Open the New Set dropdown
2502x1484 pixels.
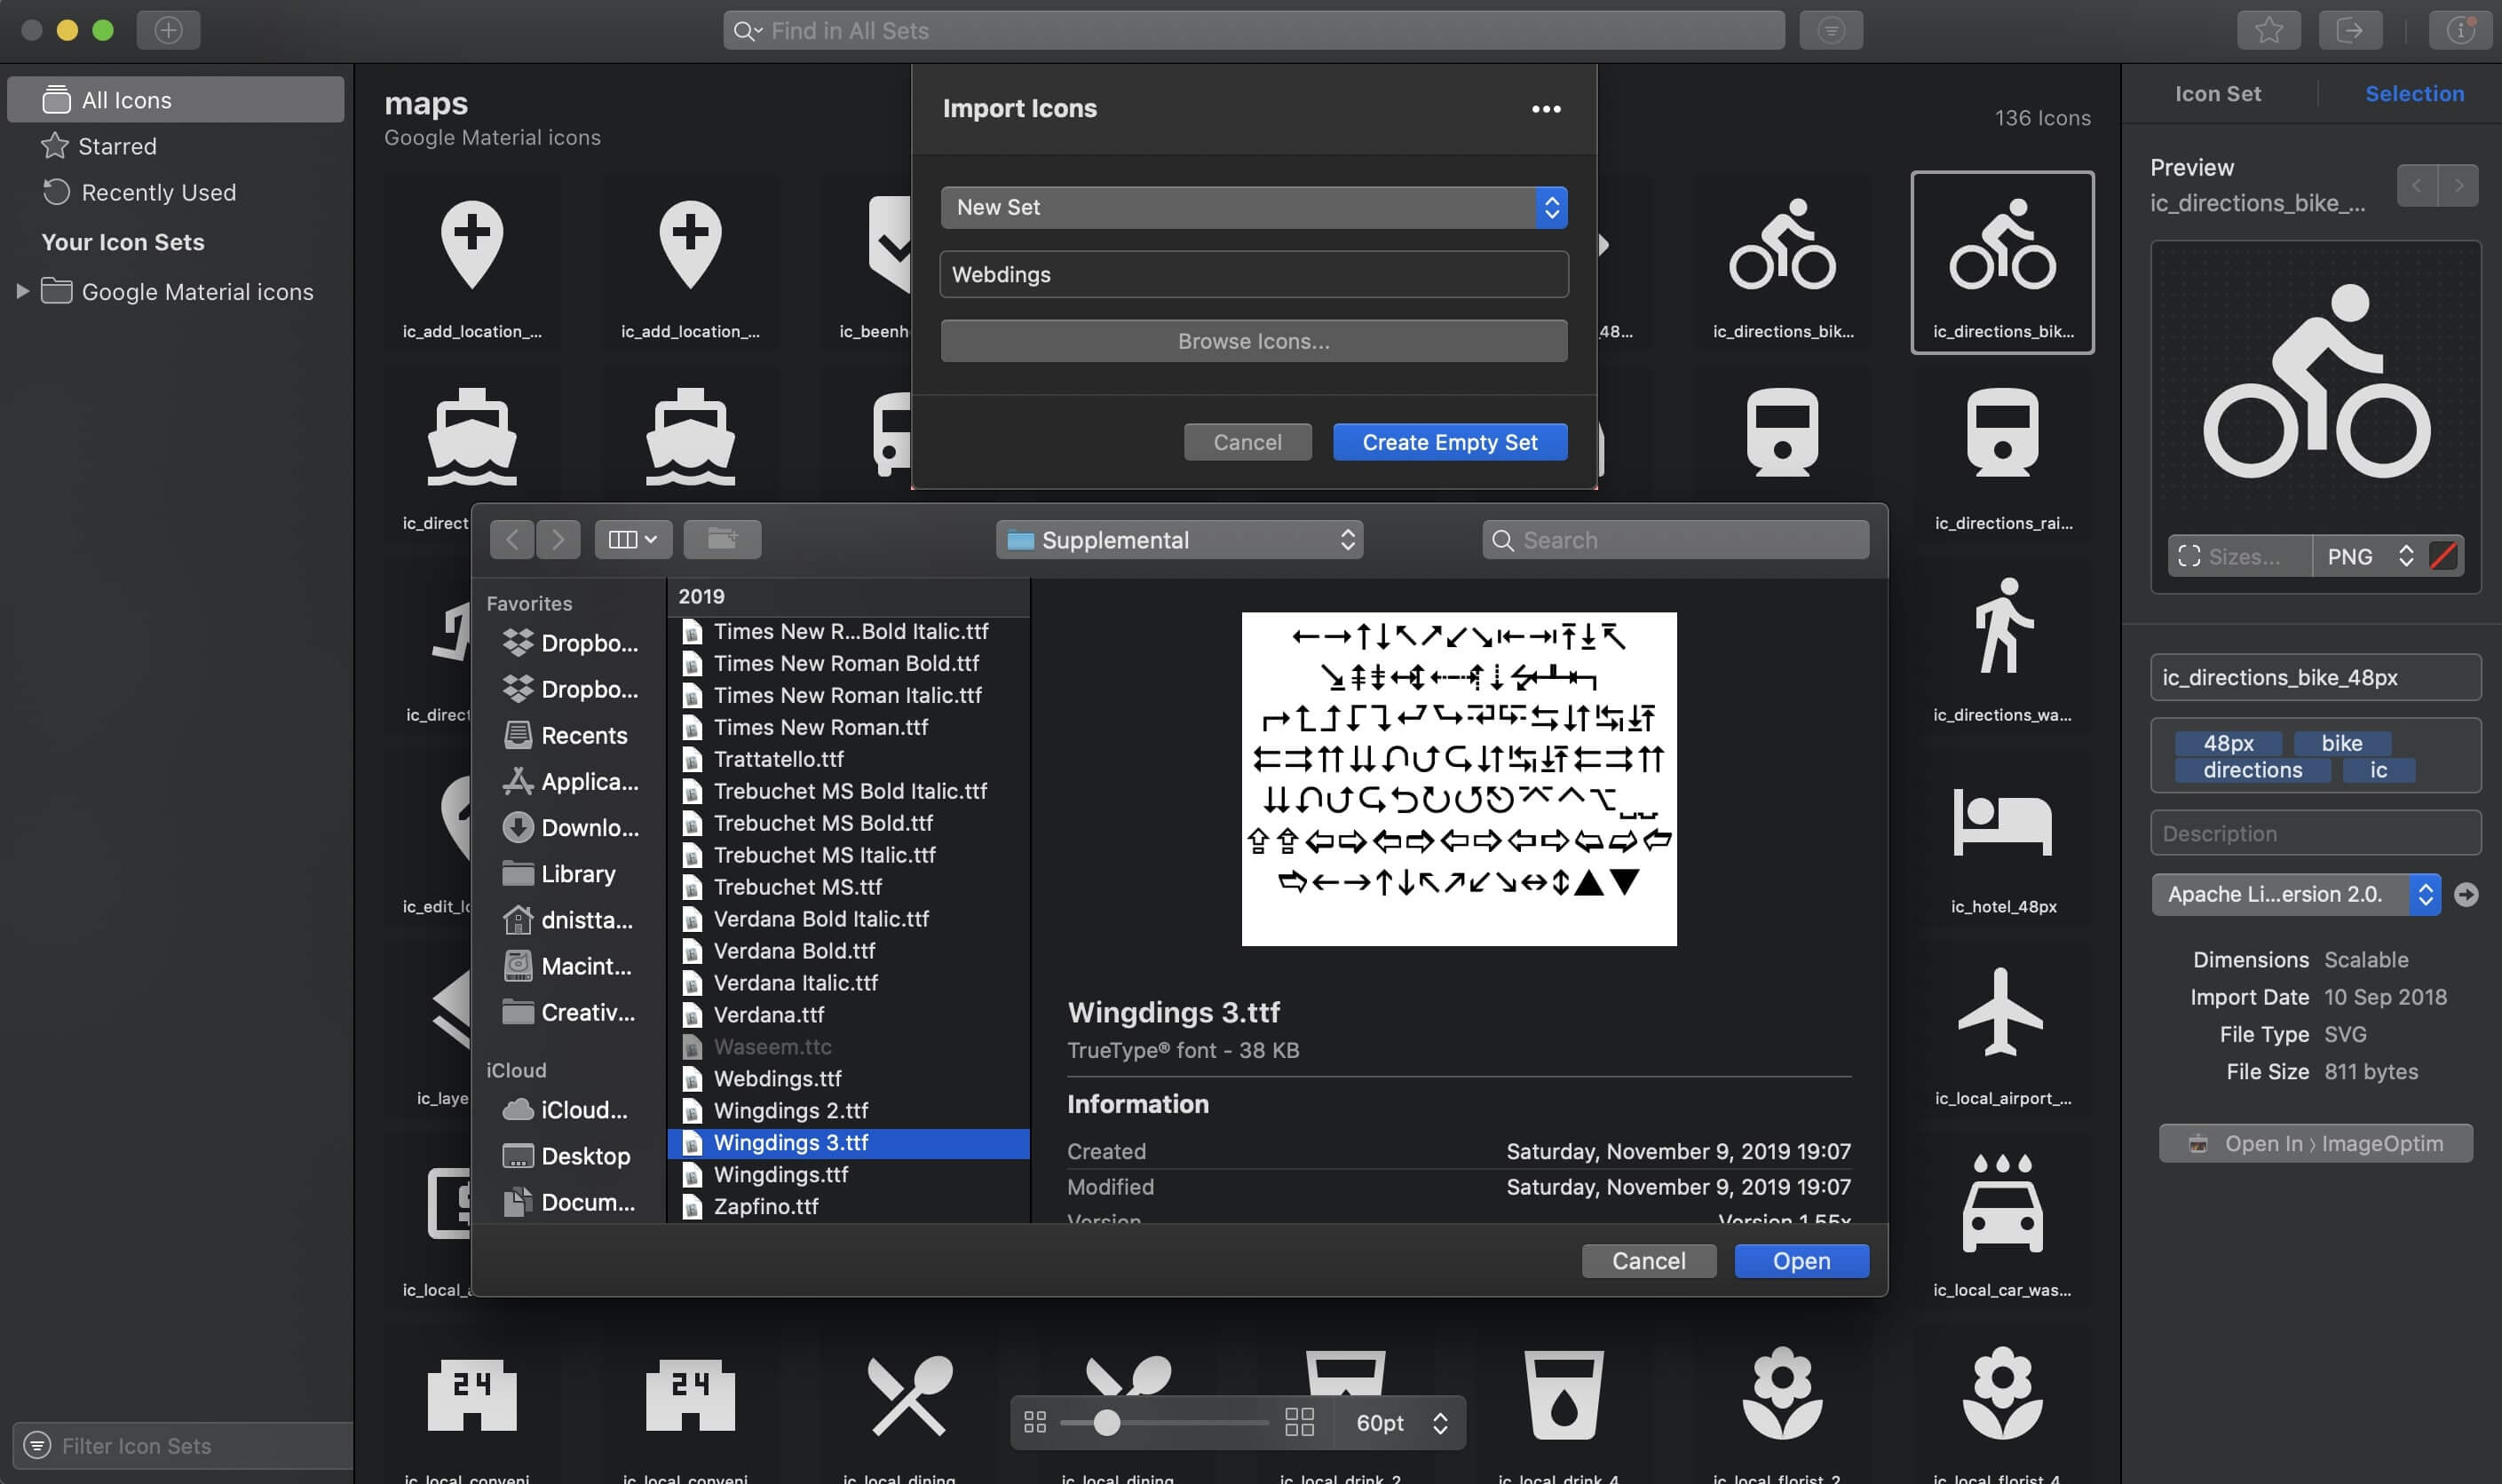(1253, 207)
